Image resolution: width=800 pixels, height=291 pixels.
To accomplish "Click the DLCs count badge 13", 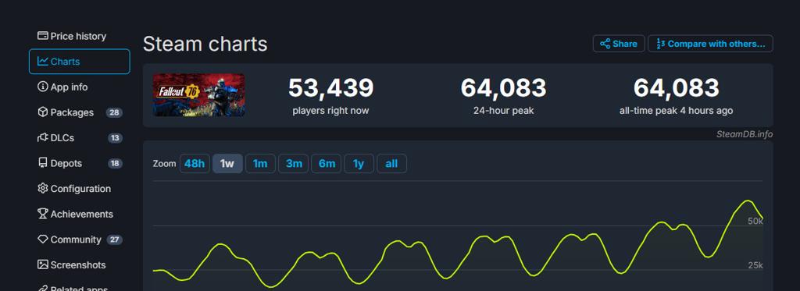I will 115,138.
